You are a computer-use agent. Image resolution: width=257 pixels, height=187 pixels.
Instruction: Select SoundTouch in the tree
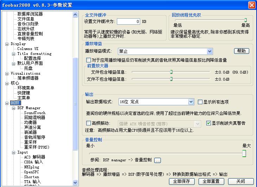tap(35, 113)
